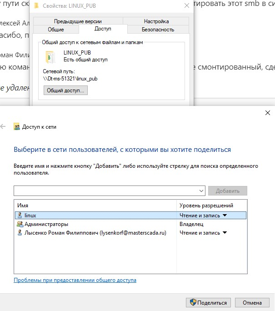Open the Настройка tab
The height and width of the screenshot is (311, 275).
click(x=156, y=21)
